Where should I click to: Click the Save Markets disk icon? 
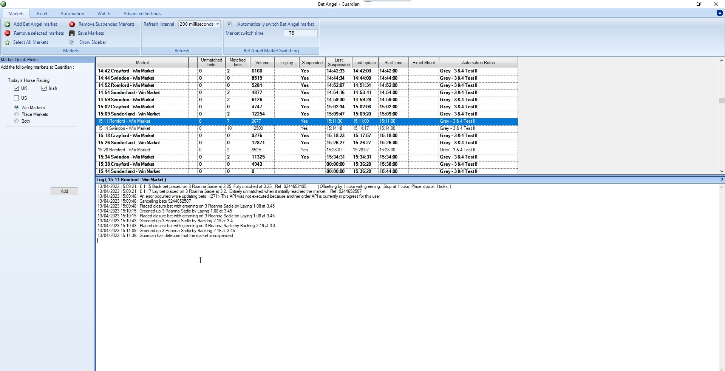coord(72,33)
